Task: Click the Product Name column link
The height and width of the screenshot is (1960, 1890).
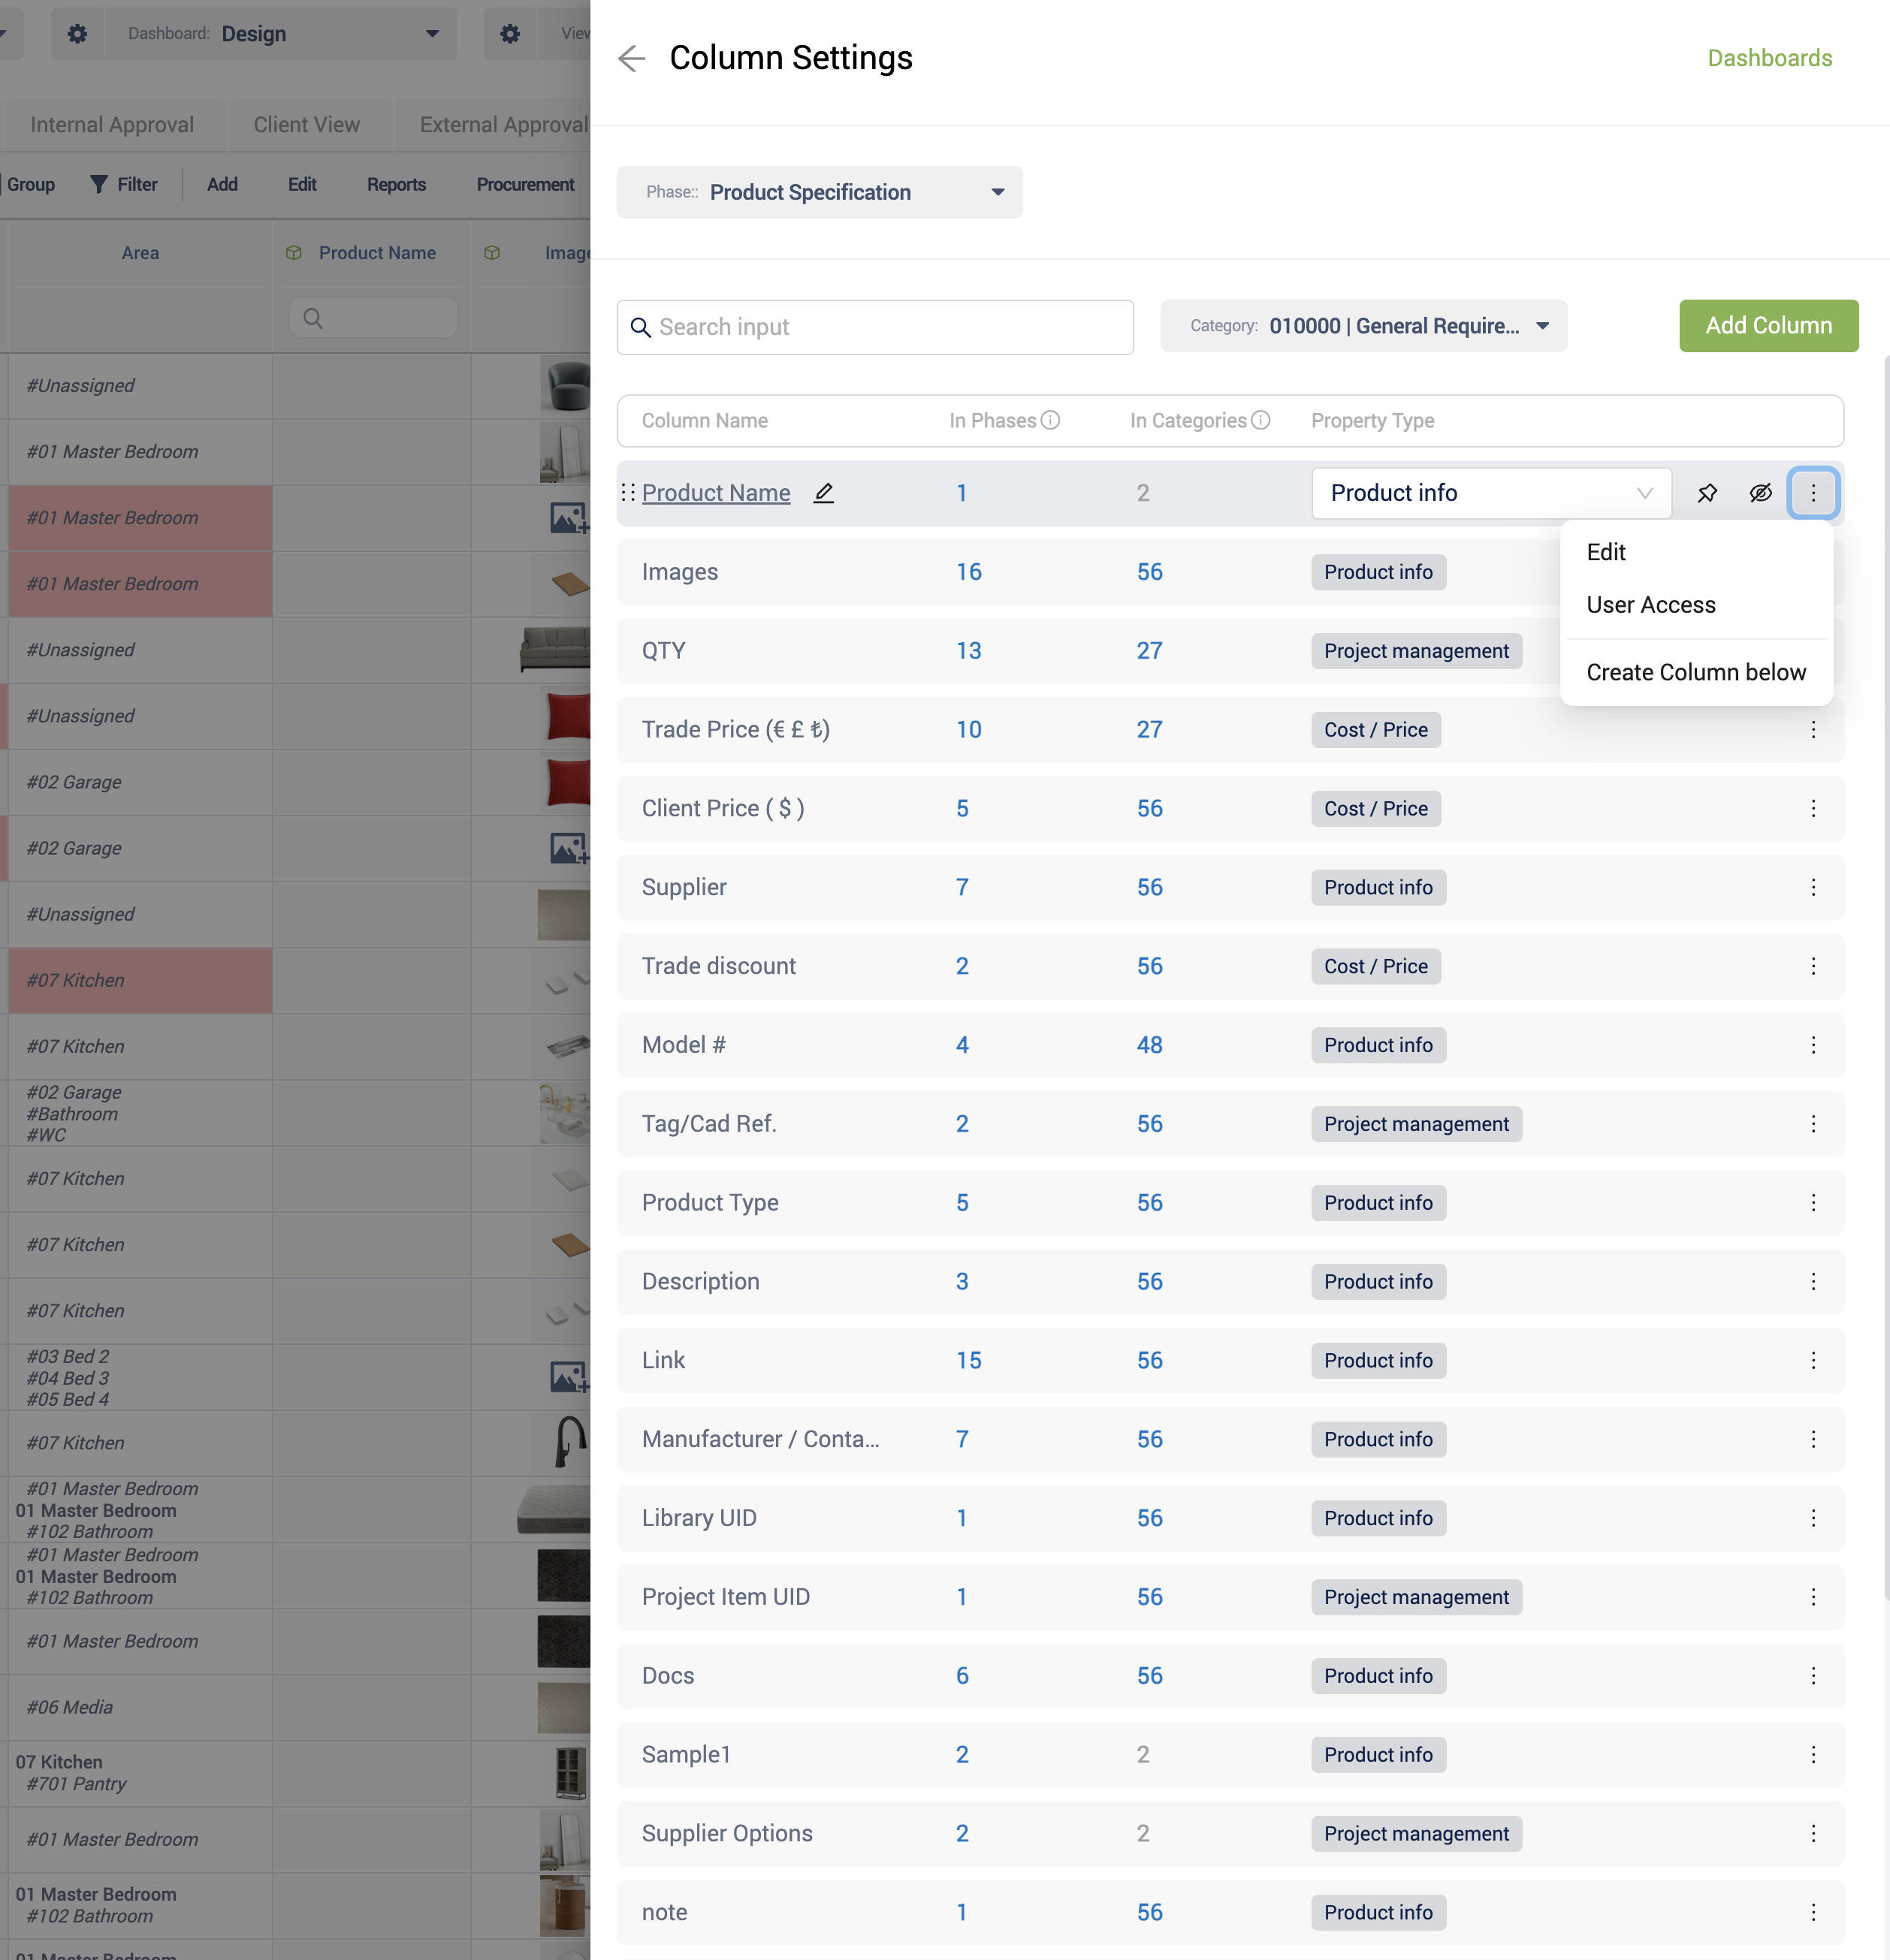Action: (717, 493)
